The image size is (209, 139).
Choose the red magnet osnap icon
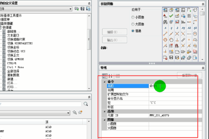pyautogui.click(x=177, y=46)
